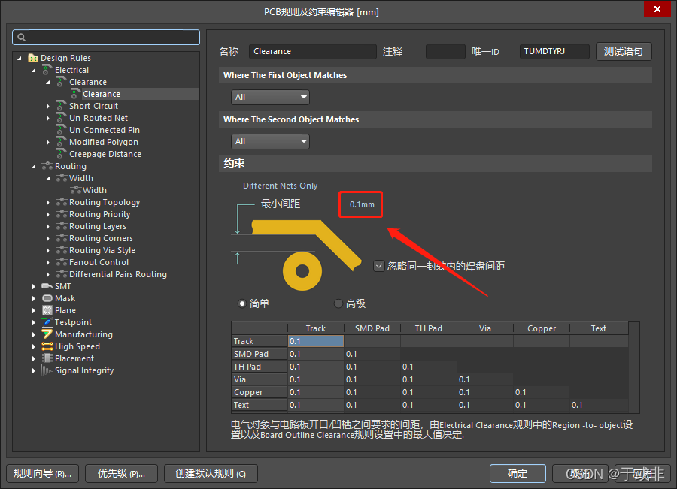Click the Via row Via column 0.1 cell
The height and width of the screenshot is (489, 677).
pyautogui.click(x=485, y=379)
